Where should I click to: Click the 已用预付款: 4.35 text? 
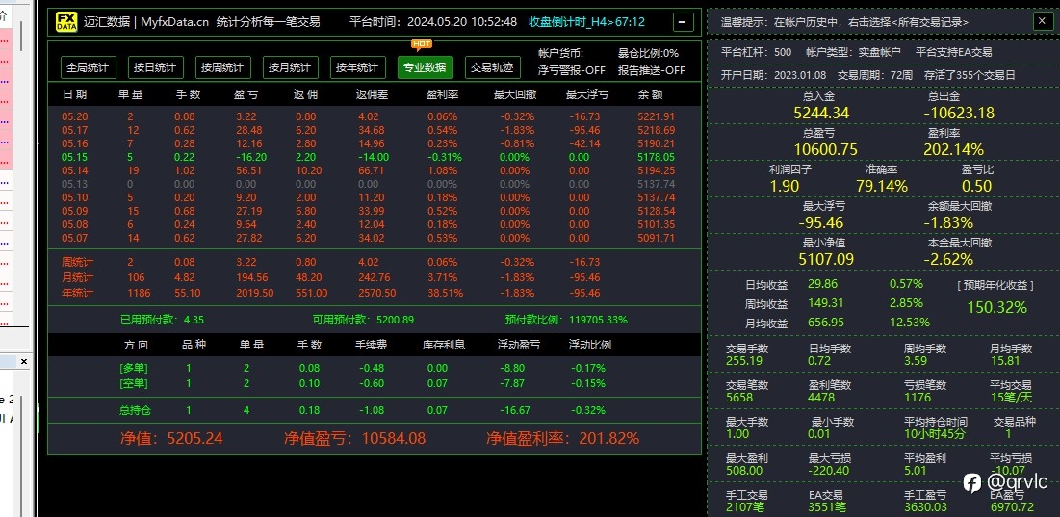(163, 319)
